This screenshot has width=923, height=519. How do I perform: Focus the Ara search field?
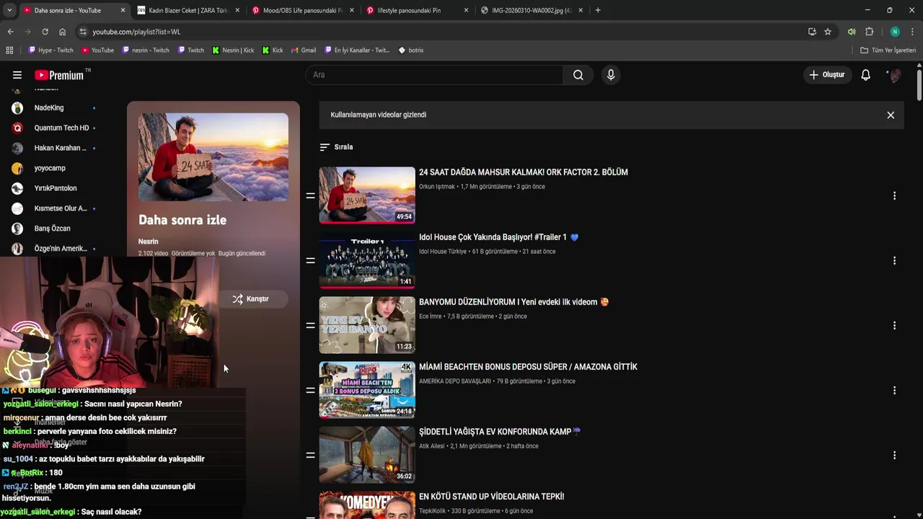pos(434,75)
